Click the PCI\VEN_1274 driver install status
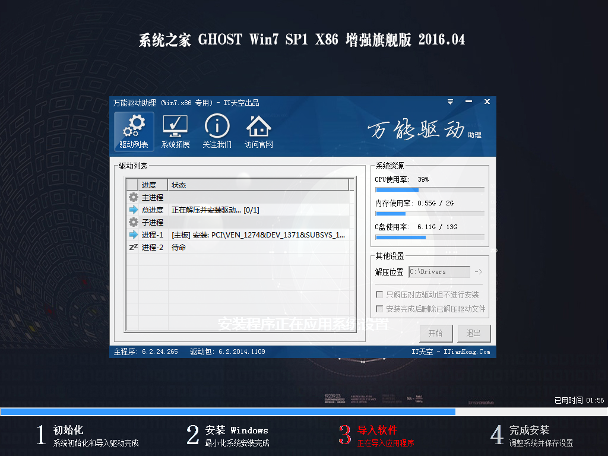The height and width of the screenshot is (456, 608). 258,235
